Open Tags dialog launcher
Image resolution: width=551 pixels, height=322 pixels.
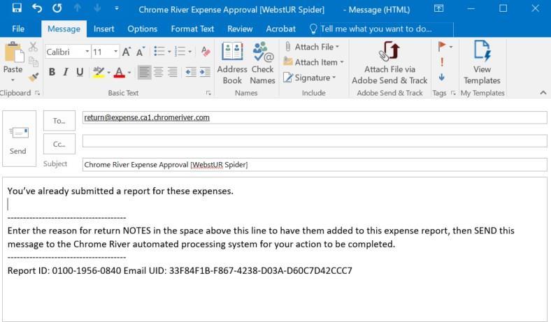pyautogui.click(x=453, y=93)
